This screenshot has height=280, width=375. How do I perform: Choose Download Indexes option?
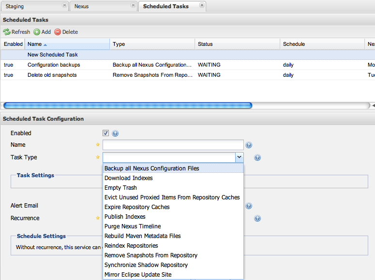[x=173, y=178]
